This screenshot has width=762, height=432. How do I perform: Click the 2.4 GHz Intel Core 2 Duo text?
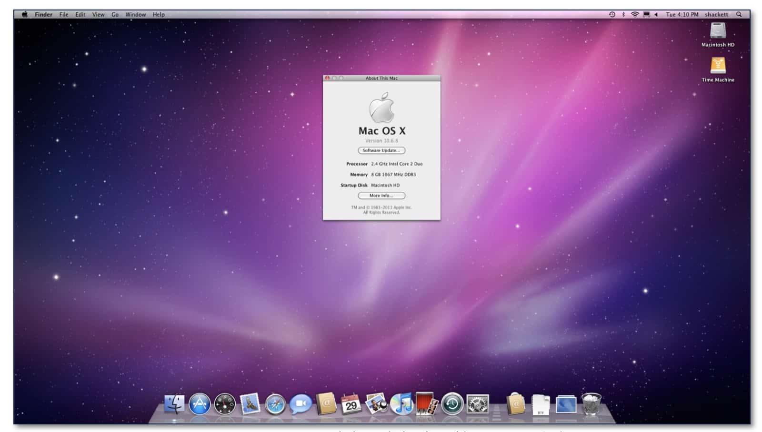click(397, 164)
